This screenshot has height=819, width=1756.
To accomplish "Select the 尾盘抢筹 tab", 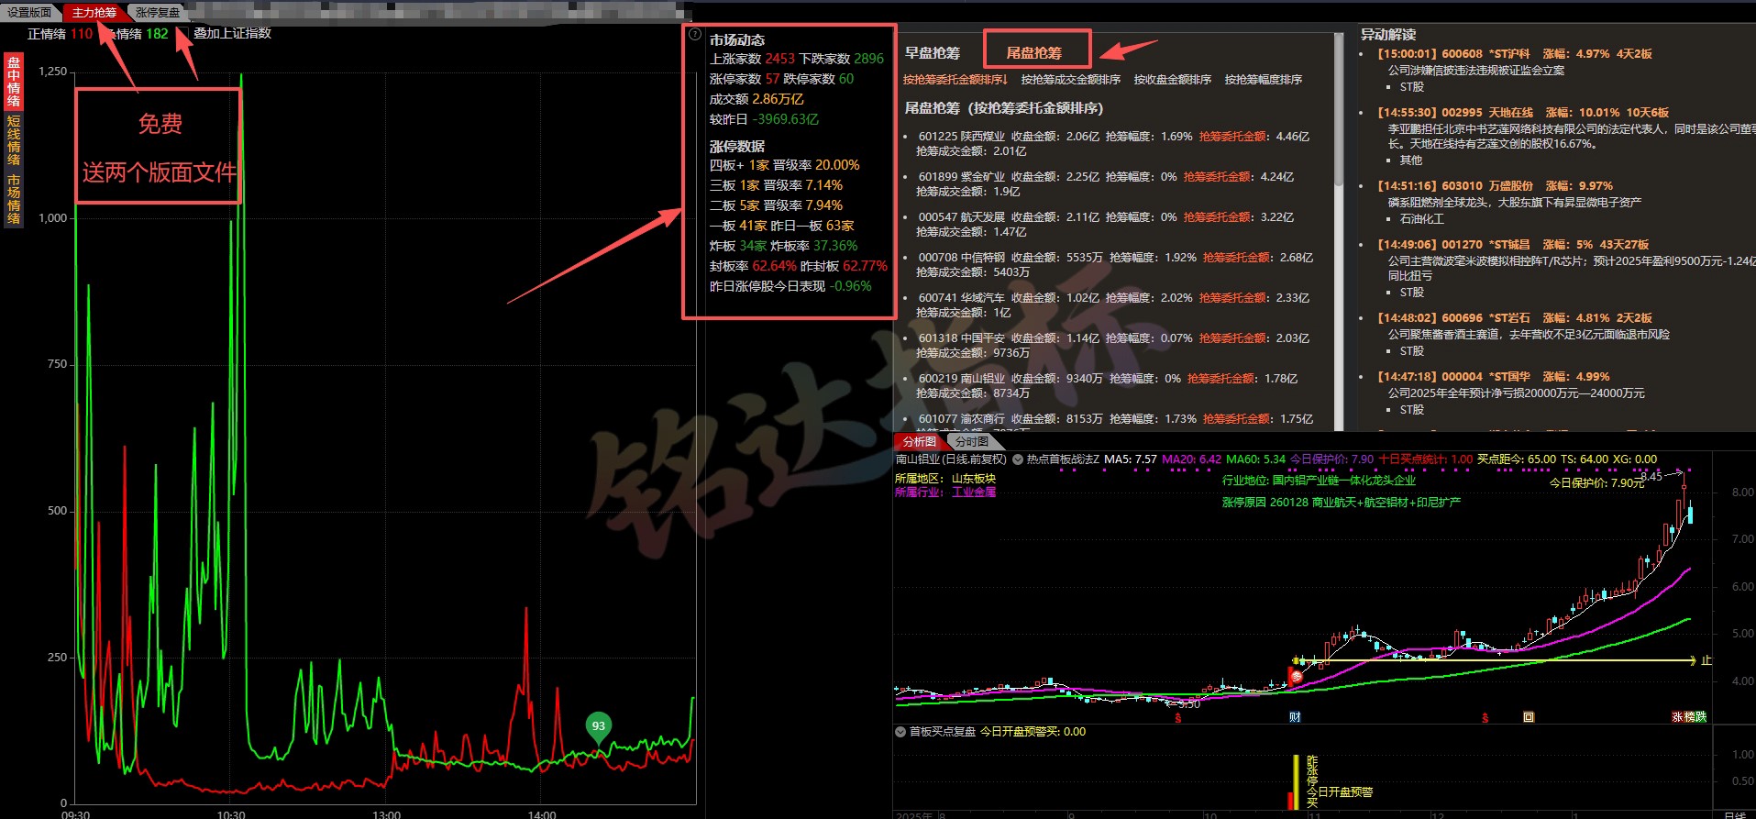I will point(1034,53).
